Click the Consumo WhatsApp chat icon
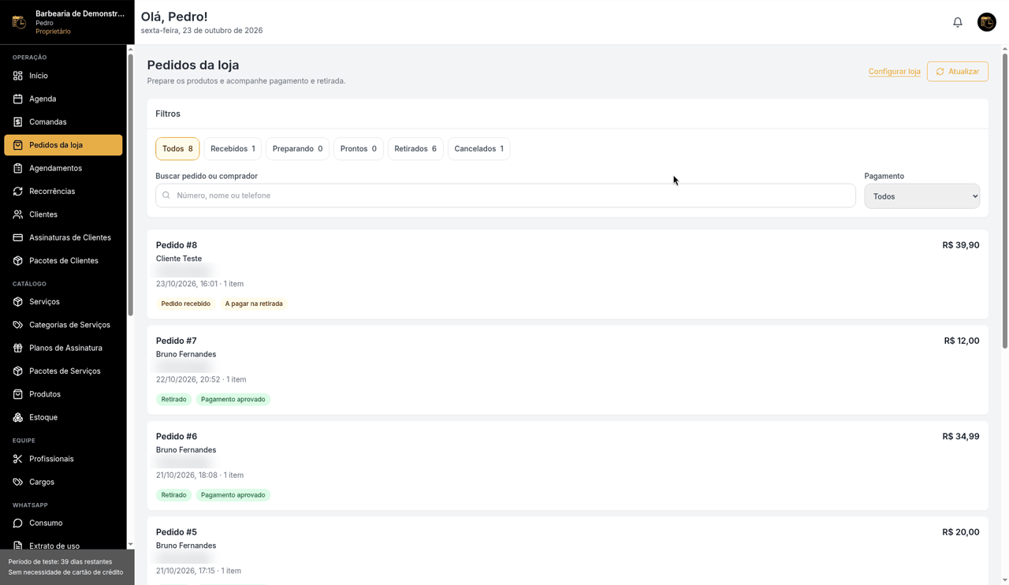Screen dimensions: 1009x585 tap(18, 523)
